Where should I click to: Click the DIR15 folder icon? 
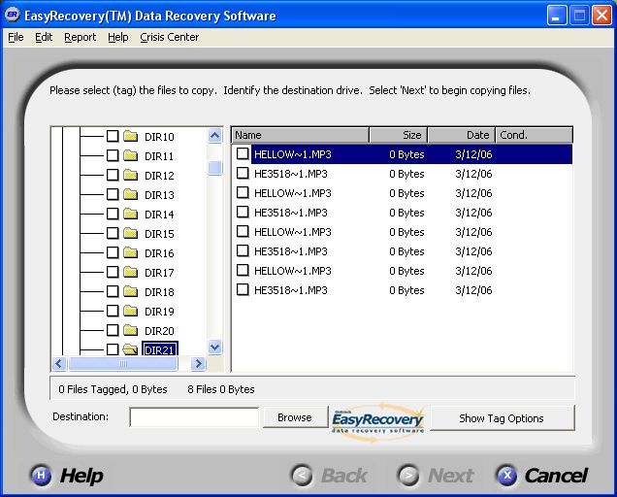click(130, 233)
